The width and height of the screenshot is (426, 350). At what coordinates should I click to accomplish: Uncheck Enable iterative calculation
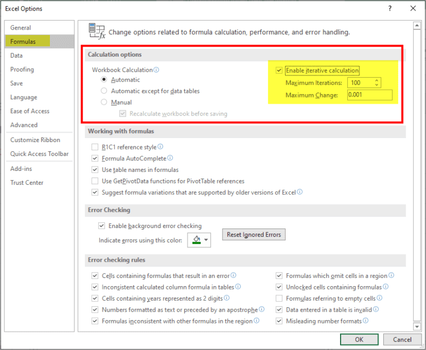(279, 70)
